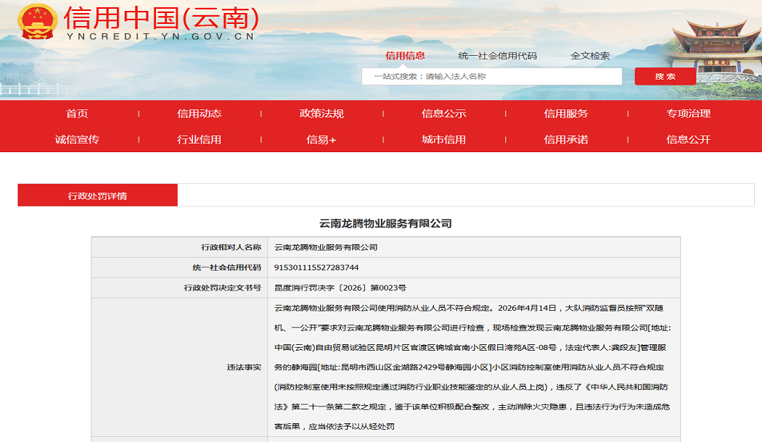762x442 pixels.
Task: Open the 信用服务 menu item
Action: 566,114
